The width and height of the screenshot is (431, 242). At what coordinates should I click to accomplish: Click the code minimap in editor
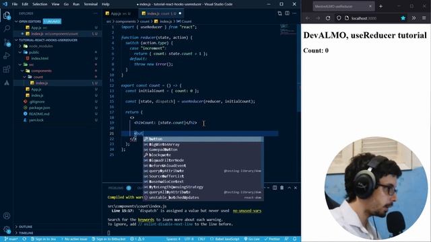tap(288, 30)
